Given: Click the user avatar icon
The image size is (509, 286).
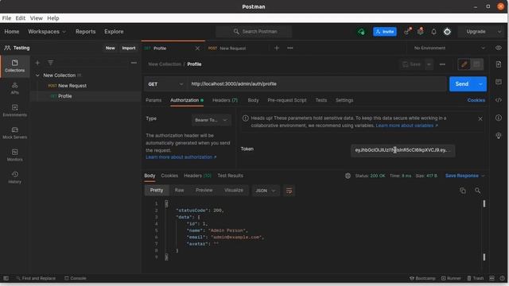Looking at the screenshot, I should click(447, 32).
